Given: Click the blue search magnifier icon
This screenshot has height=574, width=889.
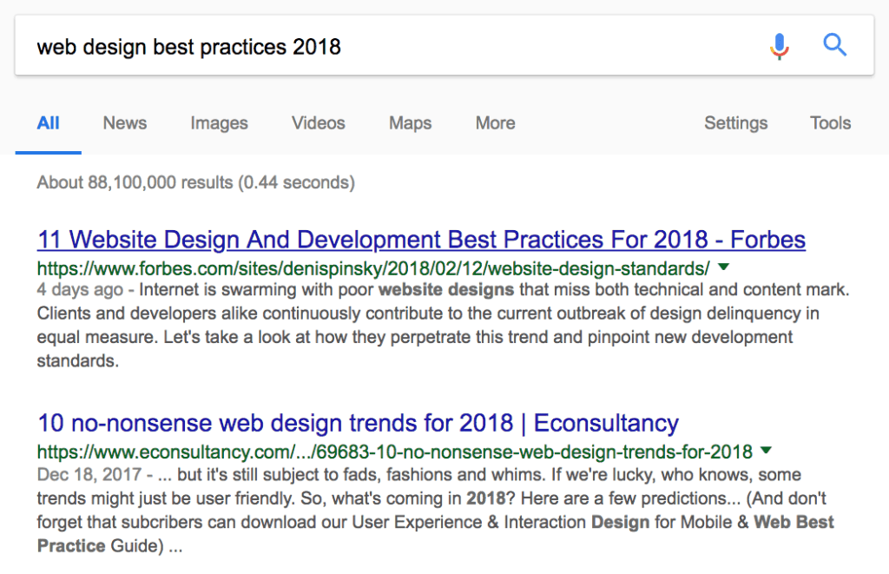Looking at the screenshot, I should [834, 45].
